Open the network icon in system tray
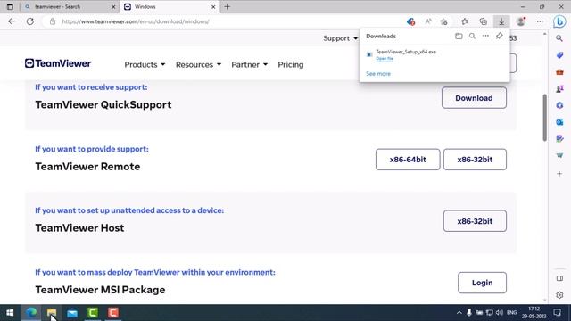Viewport: 571px width, 321px height. point(490,313)
